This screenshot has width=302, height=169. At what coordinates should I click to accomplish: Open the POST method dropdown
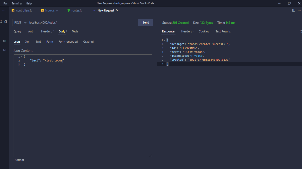click(20, 22)
